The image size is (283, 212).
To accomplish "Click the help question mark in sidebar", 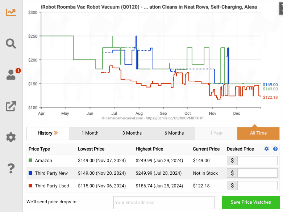I will [11, 168].
